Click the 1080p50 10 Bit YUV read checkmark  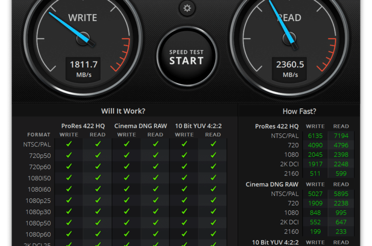point(213,223)
